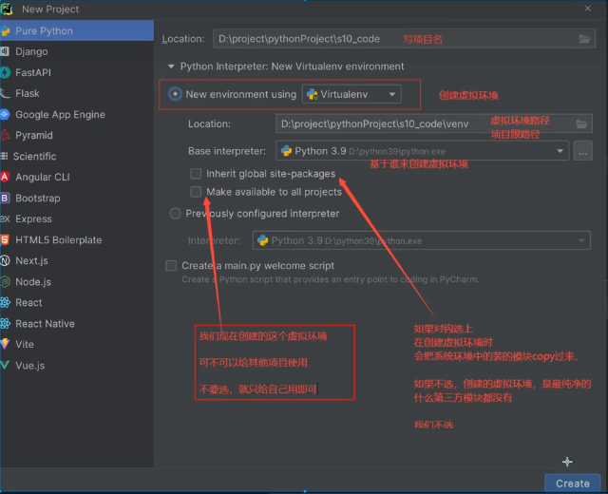Enable Inherit global site-packages checkbox

point(196,173)
